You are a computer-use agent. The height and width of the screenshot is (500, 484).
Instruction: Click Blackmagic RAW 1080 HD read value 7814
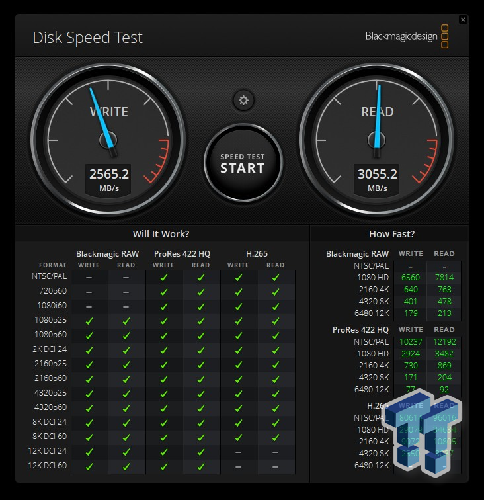point(444,277)
